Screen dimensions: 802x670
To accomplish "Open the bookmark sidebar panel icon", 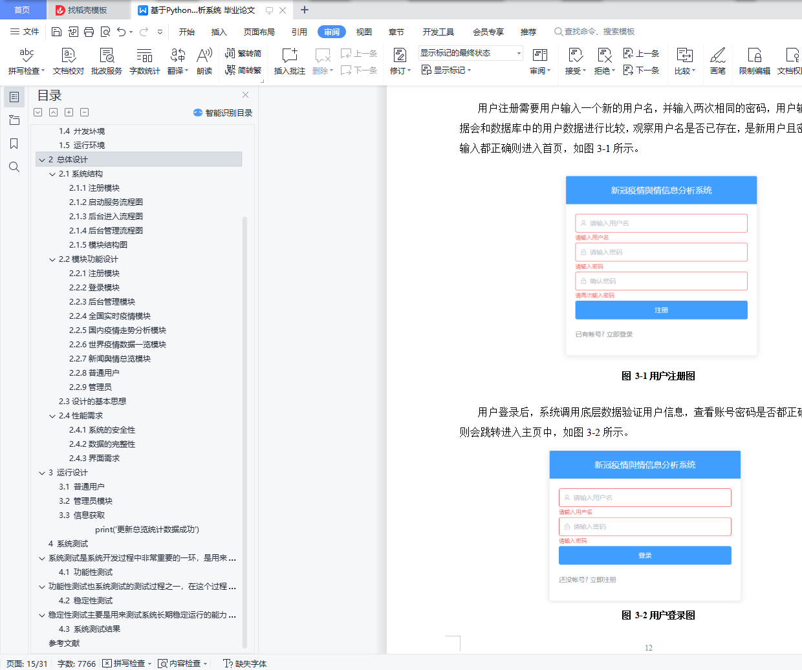I will [x=14, y=144].
